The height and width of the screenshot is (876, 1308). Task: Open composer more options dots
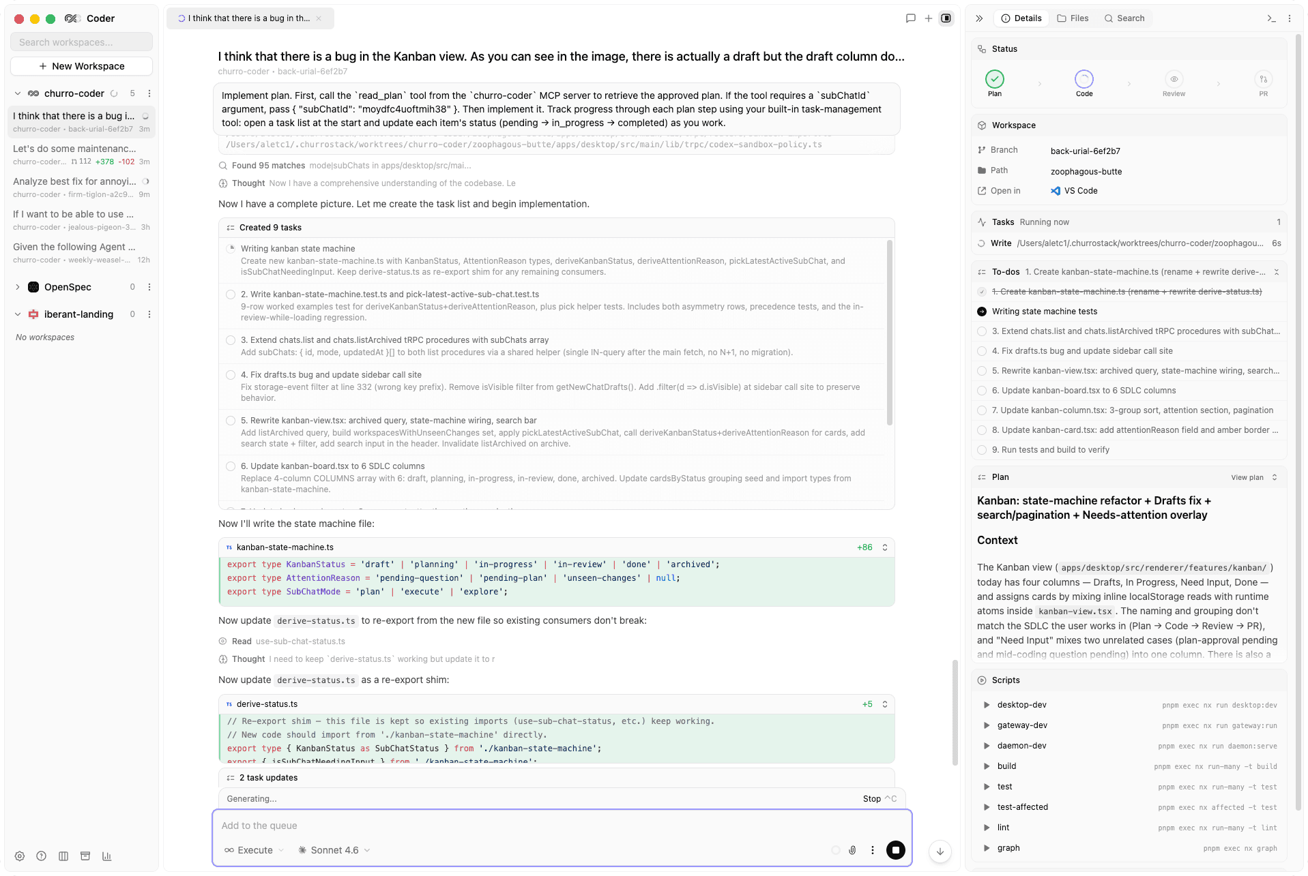pos(873,850)
